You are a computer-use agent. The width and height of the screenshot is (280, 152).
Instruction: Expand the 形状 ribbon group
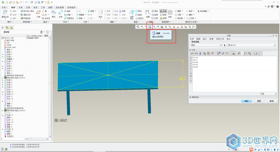(x=66, y=22)
